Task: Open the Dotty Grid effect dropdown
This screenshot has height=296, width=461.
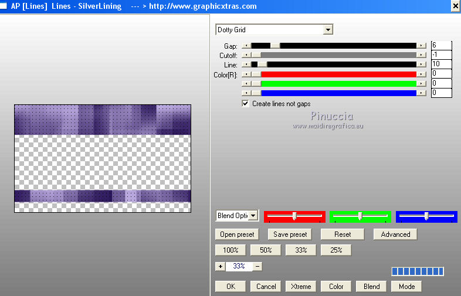Action: [x=328, y=29]
